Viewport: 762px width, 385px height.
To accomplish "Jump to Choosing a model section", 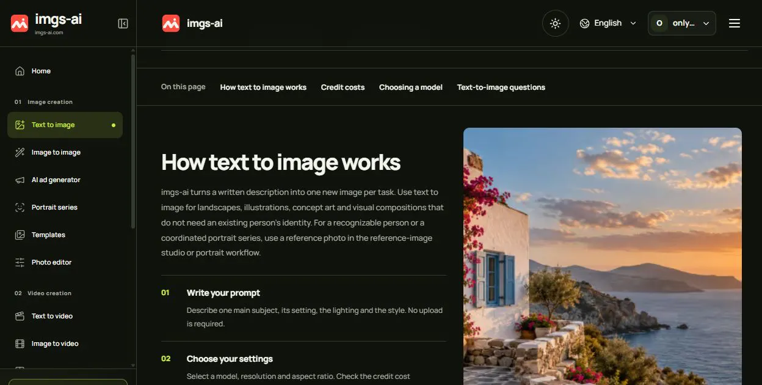I will 410,87.
